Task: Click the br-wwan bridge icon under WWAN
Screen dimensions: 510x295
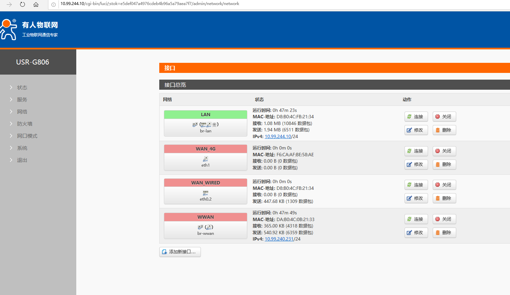Action: [200, 227]
